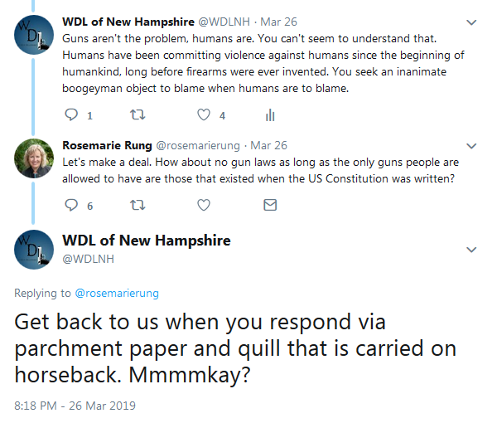Open @rosemarierung profile from 'Replying to'
This screenshot has width=497, height=423.
pos(116,293)
